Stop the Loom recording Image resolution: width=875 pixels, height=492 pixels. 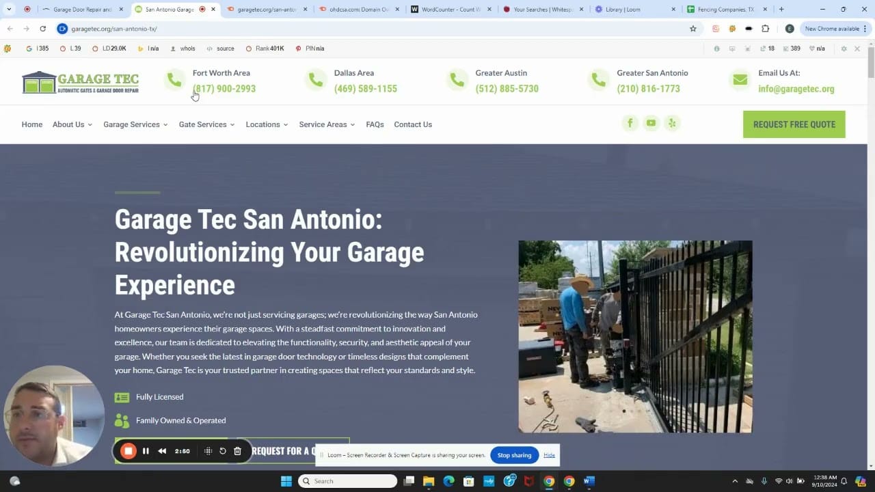[128, 451]
